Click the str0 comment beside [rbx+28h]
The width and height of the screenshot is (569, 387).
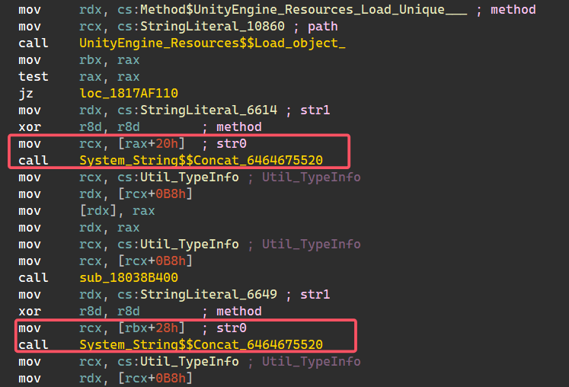[232, 328]
